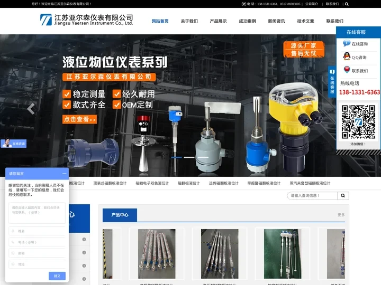Viewport: 381px width, 285px height.
Task: Select the first blue banner slide indicator
Action: point(176,157)
